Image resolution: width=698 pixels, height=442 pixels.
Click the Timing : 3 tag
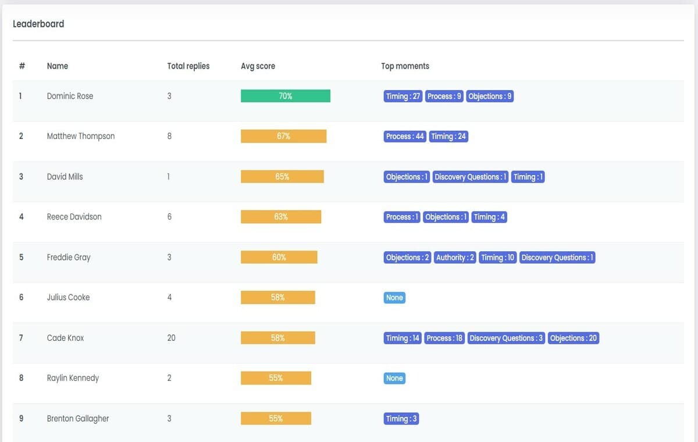coord(401,419)
